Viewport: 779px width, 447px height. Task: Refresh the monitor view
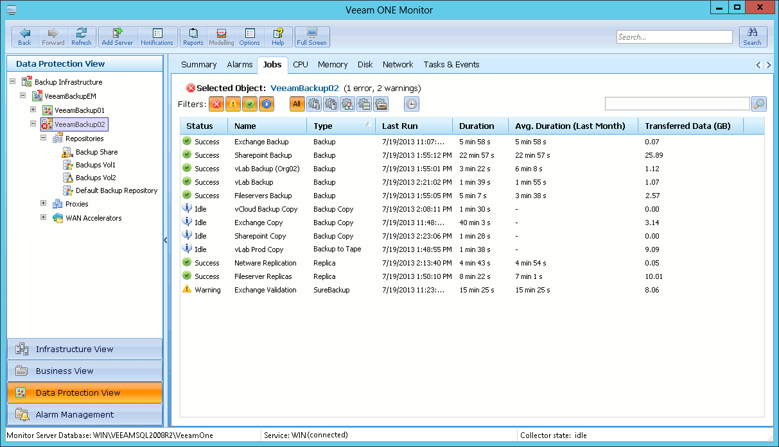pyautogui.click(x=82, y=37)
